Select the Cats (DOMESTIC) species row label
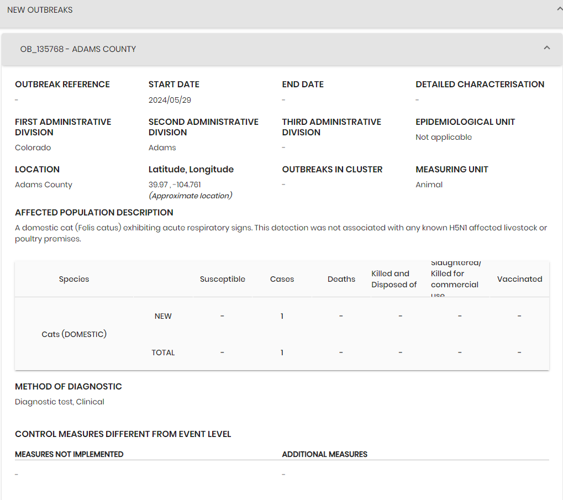 [x=74, y=334]
